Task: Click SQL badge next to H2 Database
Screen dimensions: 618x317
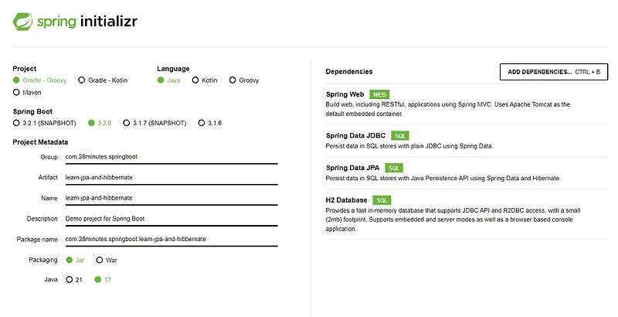Action: click(x=383, y=199)
